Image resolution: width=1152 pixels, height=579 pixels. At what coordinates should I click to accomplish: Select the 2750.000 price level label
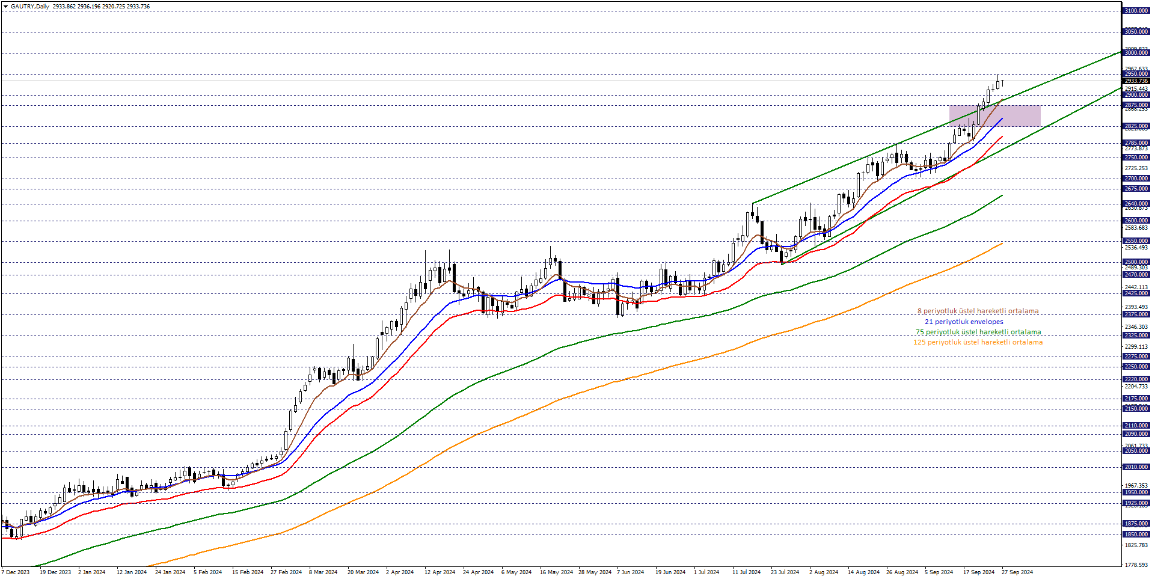point(1136,158)
